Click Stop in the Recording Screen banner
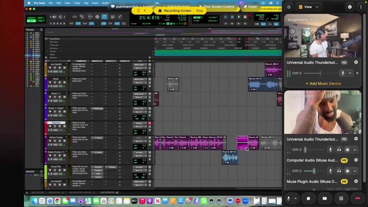 [x=200, y=11]
